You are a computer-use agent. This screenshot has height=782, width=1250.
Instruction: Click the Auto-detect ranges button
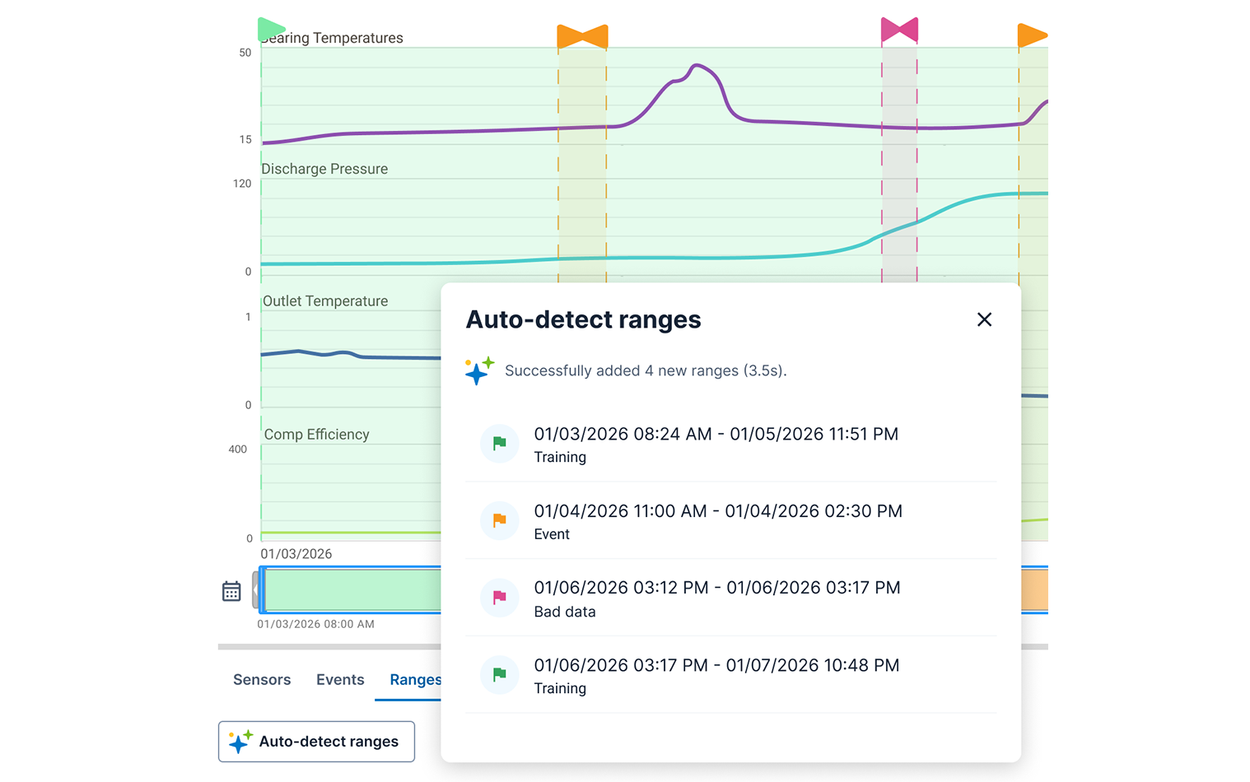pos(316,742)
